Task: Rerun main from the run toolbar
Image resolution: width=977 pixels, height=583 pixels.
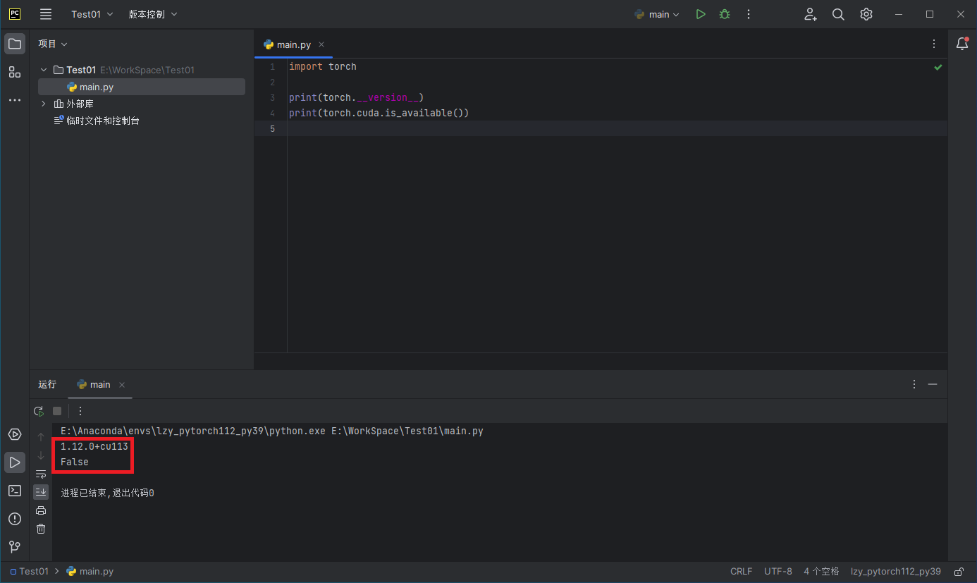Action: [39, 411]
